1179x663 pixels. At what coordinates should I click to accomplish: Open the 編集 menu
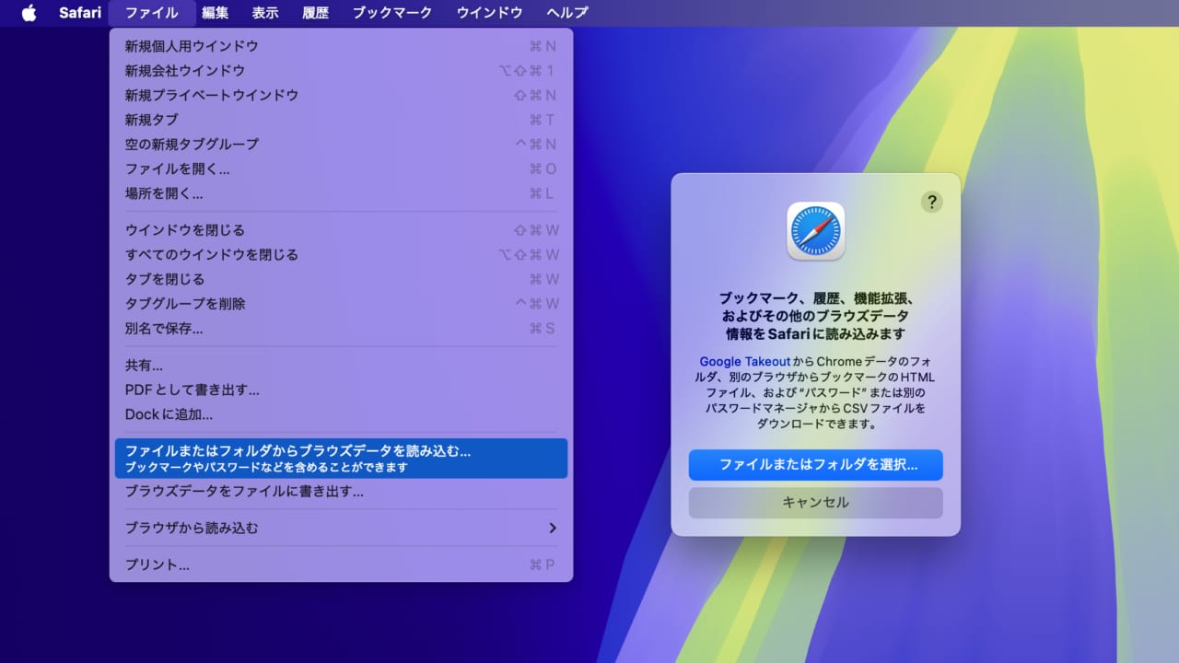coord(215,13)
